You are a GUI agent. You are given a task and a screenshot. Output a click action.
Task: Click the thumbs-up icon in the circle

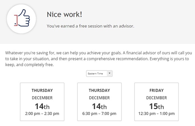21,19
